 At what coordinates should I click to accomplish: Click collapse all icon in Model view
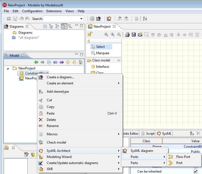tap(49, 63)
